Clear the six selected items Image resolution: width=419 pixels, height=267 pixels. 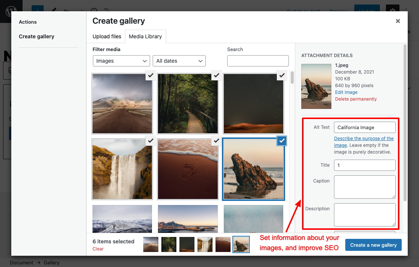pyautogui.click(x=98, y=249)
